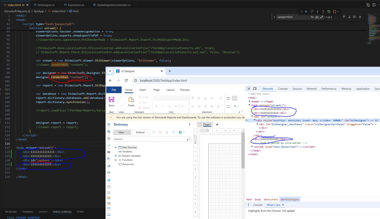Click the Step Out debug icon
The height and width of the screenshot is (219, 380).
(323, 12)
